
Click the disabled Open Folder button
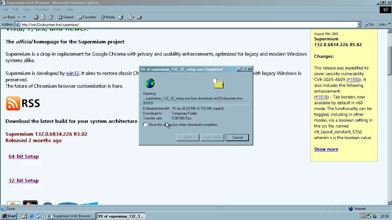coord(213,137)
